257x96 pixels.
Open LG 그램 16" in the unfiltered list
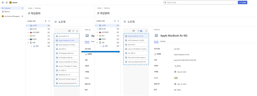tap(67, 70)
